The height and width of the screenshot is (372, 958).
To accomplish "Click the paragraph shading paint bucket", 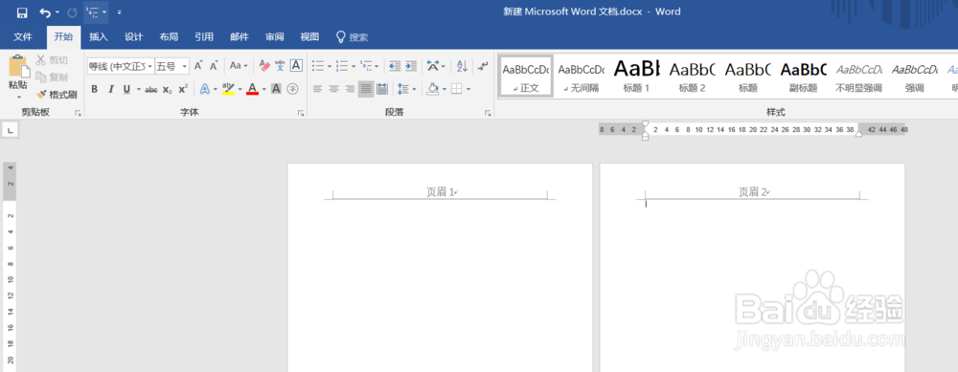I will click(x=433, y=89).
